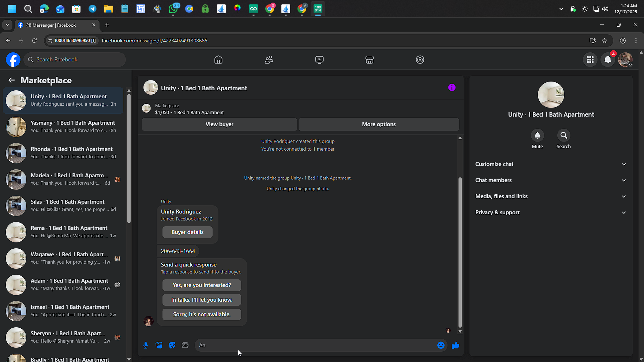Screen dimensions: 644x362
Task: Open the Facebook Home feed icon
Action: 218,60
